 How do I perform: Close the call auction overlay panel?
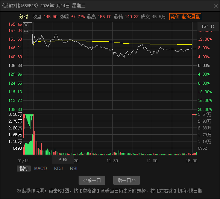click(x=26, y=25)
